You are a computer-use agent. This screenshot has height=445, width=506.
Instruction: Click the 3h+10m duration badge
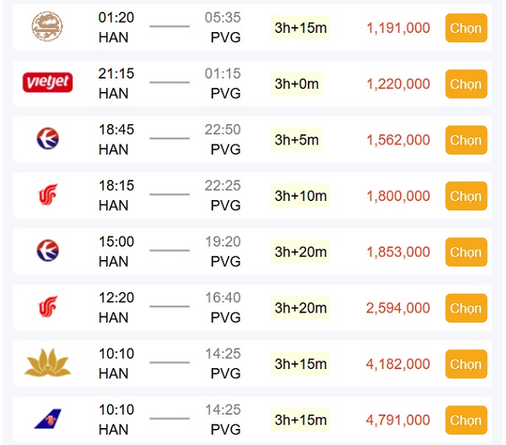coord(301,196)
